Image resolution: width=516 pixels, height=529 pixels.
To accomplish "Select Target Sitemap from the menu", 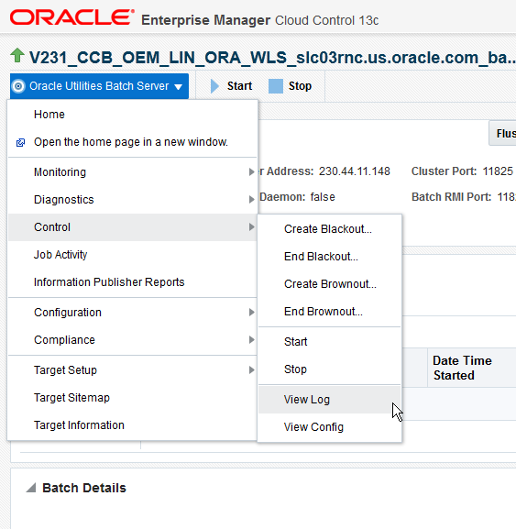I will 133,398.
